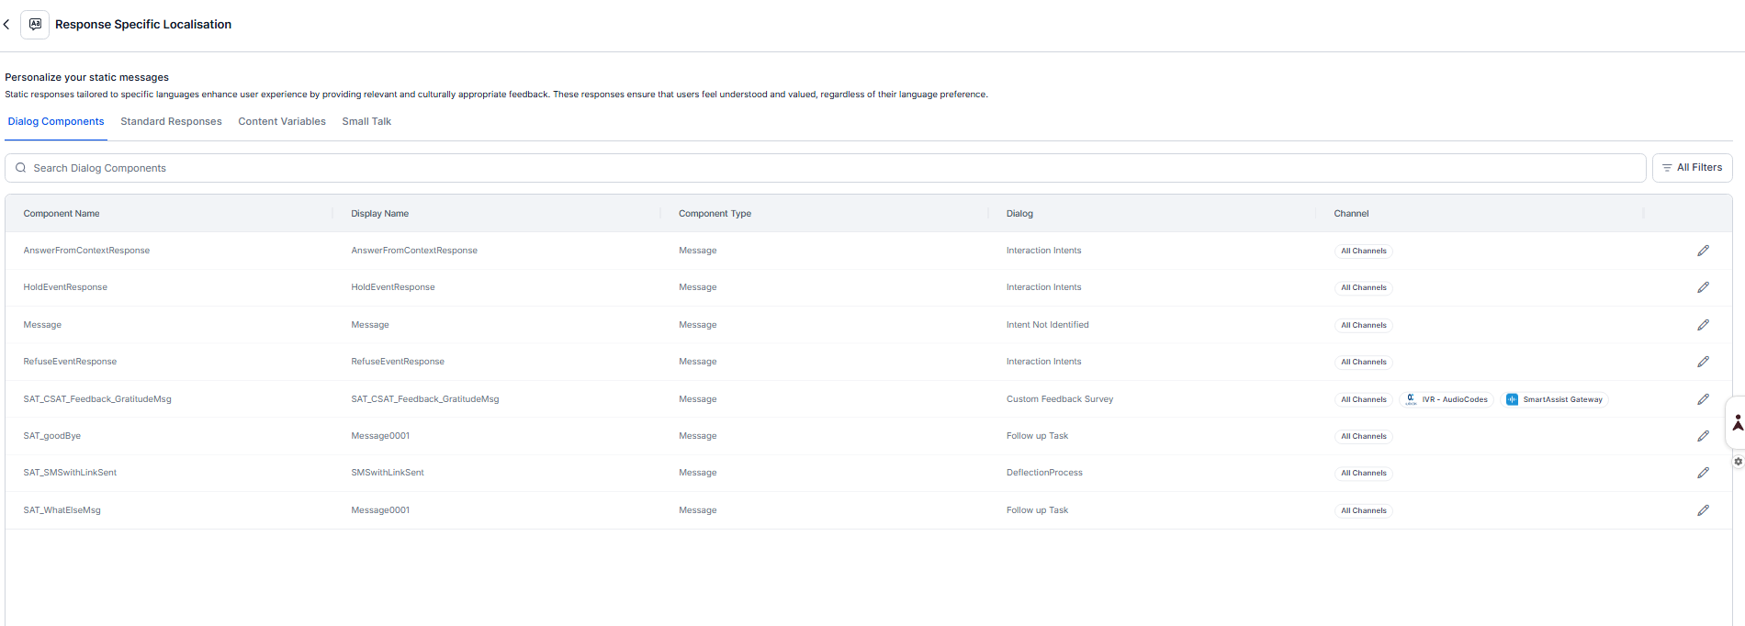Select the Dialog Components tab

56,121
